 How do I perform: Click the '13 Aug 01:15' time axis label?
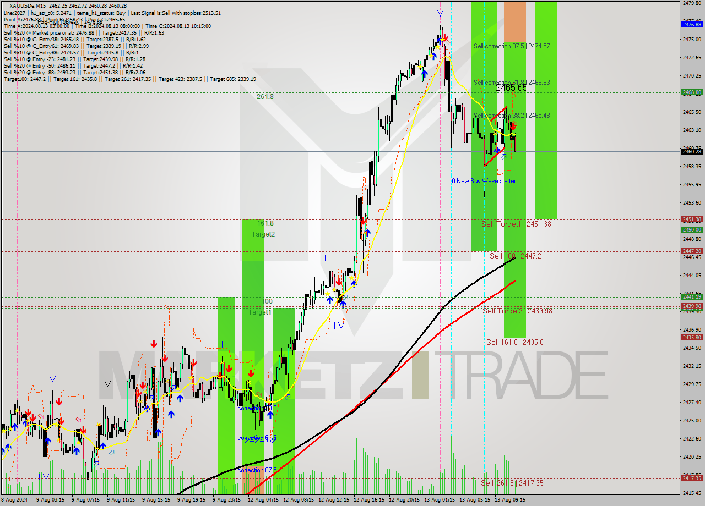click(439, 500)
